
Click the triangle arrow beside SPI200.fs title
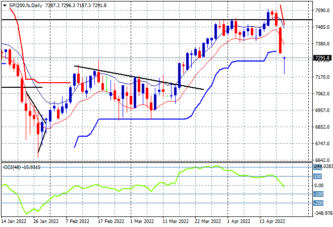click(x=5, y=6)
